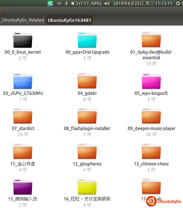The width and height of the screenshot is (183, 208).
Task: Open the system gear menu icon
Action: 178,3
